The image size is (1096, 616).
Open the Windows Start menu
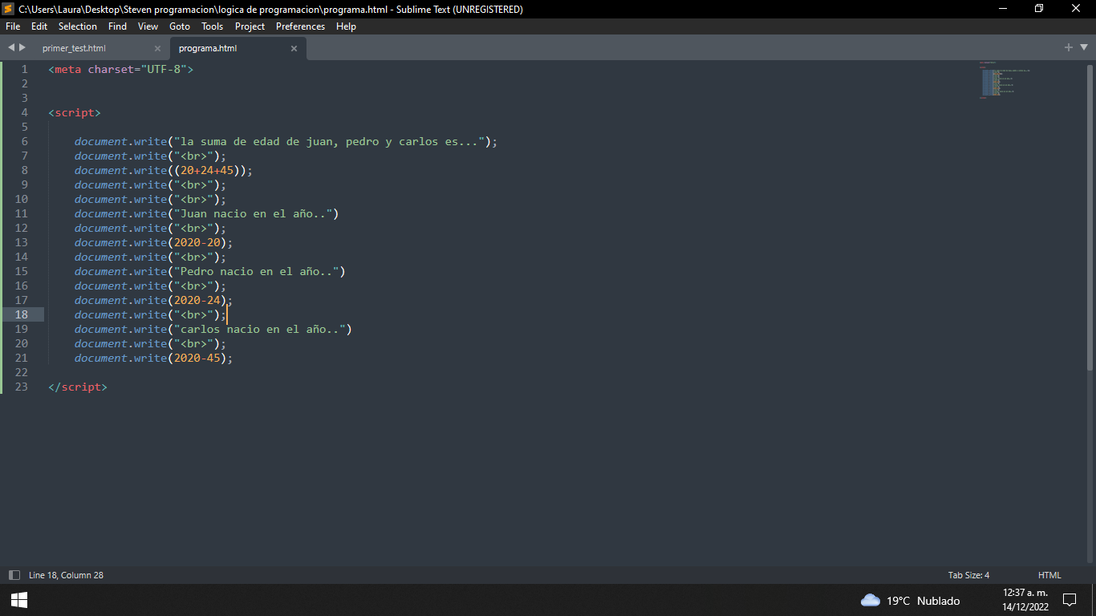pyautogui.click(x=19, y=600)
